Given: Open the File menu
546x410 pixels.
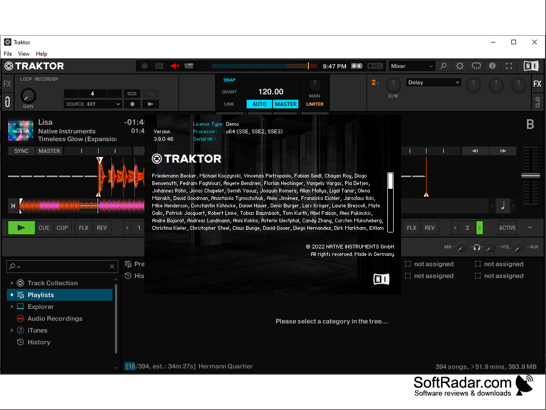Looking at the screenshot, I should (7, 54).
